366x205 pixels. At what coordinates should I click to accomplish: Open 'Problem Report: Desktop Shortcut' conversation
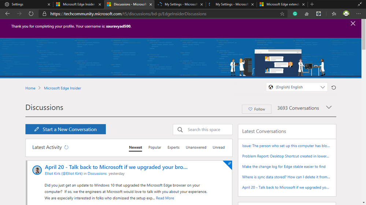coord(286,156)
